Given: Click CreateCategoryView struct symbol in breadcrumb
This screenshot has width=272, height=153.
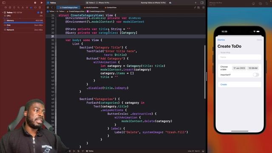Looking at the screenshot, I should [96, 11].
